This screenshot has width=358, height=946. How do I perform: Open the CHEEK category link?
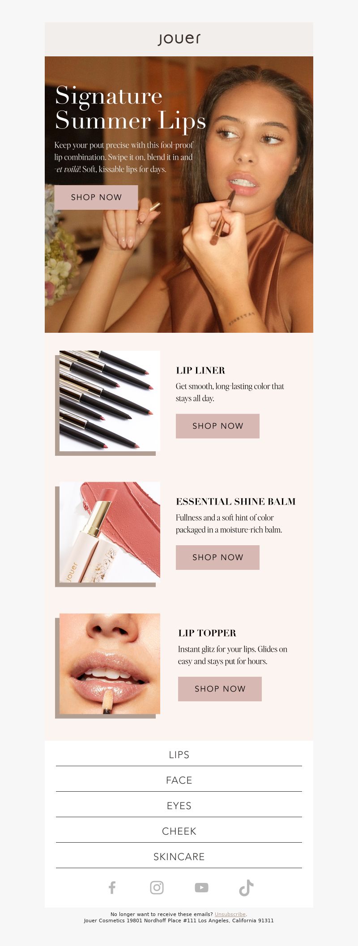[179, 831]
